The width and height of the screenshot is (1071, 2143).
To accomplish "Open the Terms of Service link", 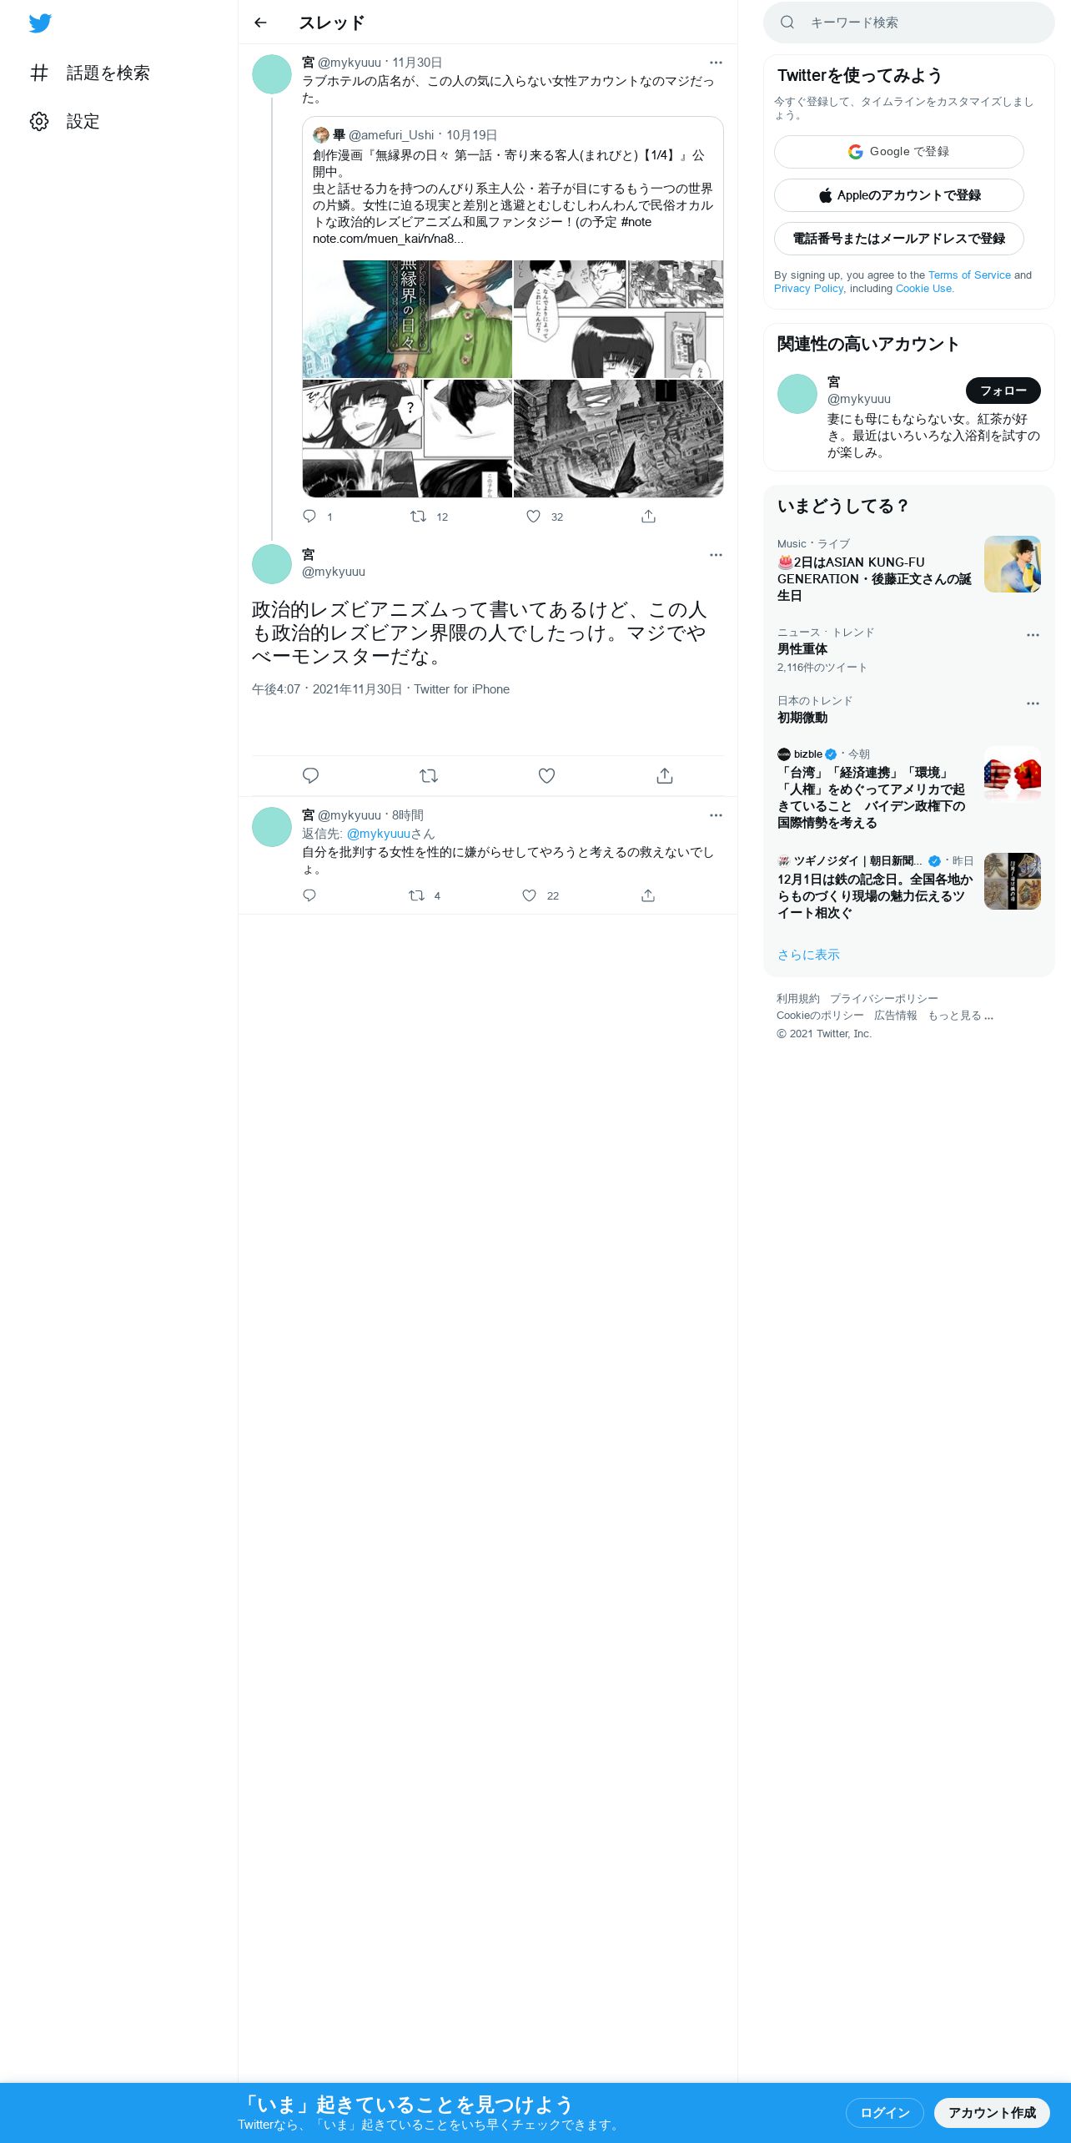I will (x=969, y=275).
